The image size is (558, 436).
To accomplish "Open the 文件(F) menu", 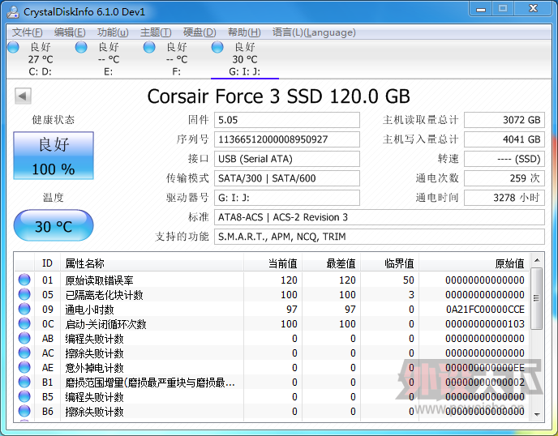I will coord(27,32).
